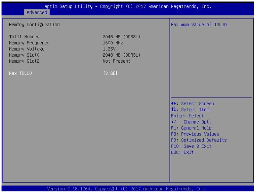Select the Advanced tab
This screenshot has height=192, width=254.
tap(37, 12)
